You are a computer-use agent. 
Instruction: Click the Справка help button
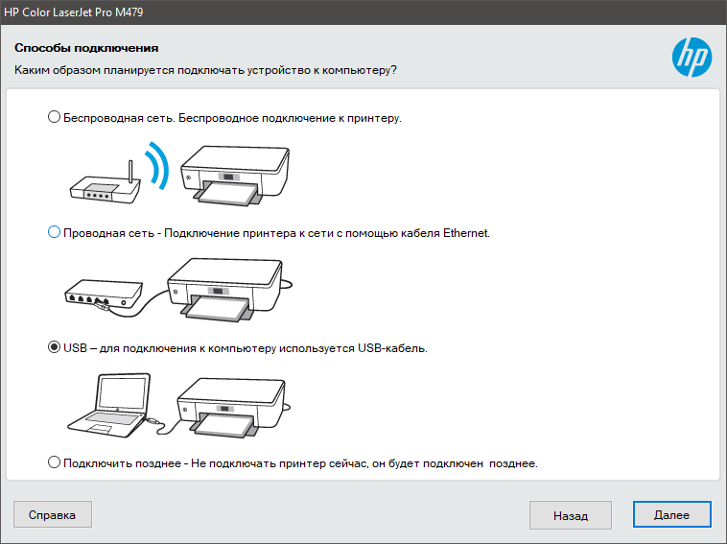[53, 514]
